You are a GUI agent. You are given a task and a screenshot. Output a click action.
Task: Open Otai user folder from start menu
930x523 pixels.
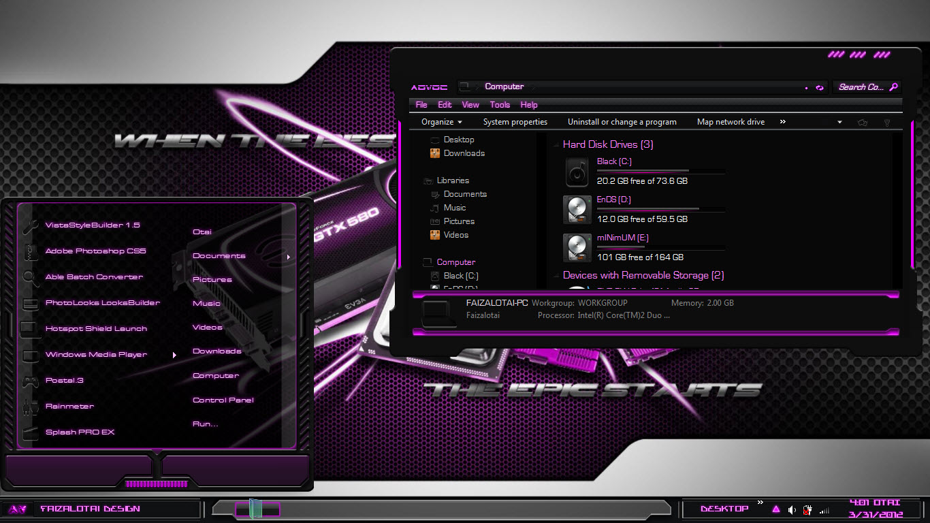tap(202, 232)
